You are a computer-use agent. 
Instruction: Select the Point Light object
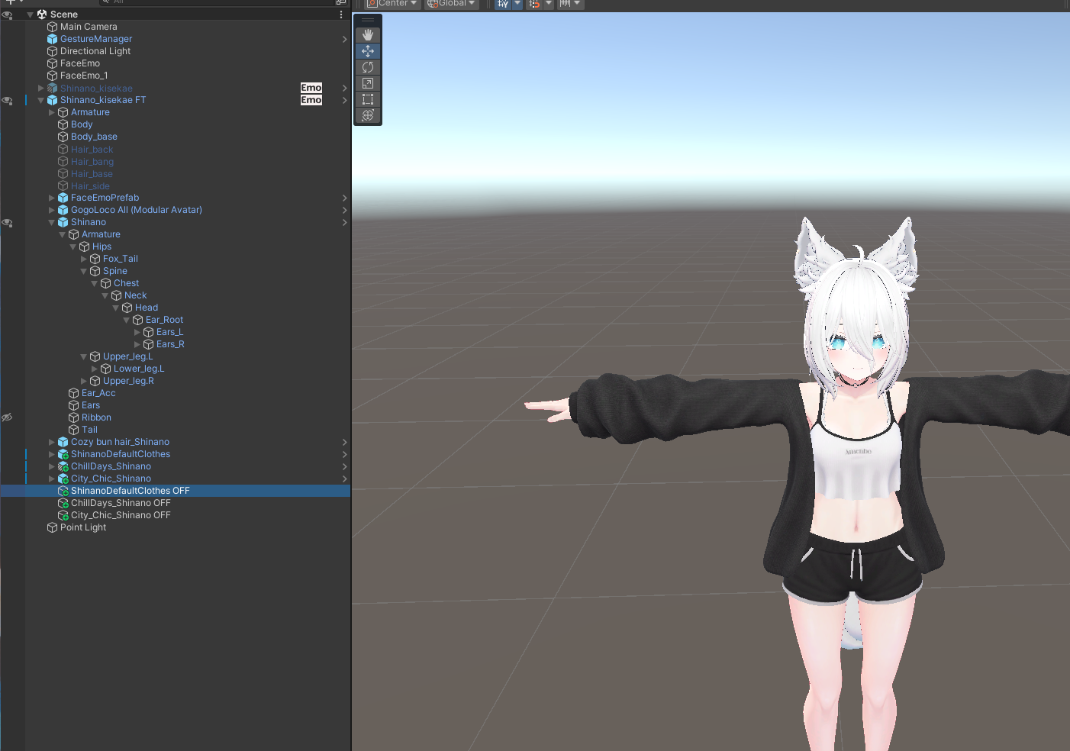83,527
